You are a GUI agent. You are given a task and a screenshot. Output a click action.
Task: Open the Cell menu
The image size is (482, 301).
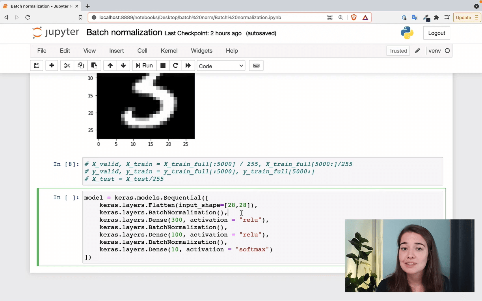pyautogui.click(x=142, y=51)
